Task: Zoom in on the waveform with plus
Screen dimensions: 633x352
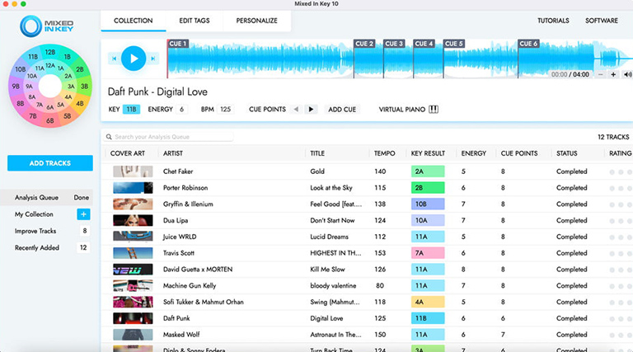Action: tap(613, 74)
